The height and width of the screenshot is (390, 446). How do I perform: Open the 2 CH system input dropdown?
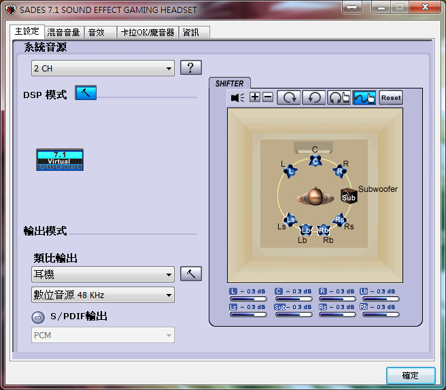[103, 68]
